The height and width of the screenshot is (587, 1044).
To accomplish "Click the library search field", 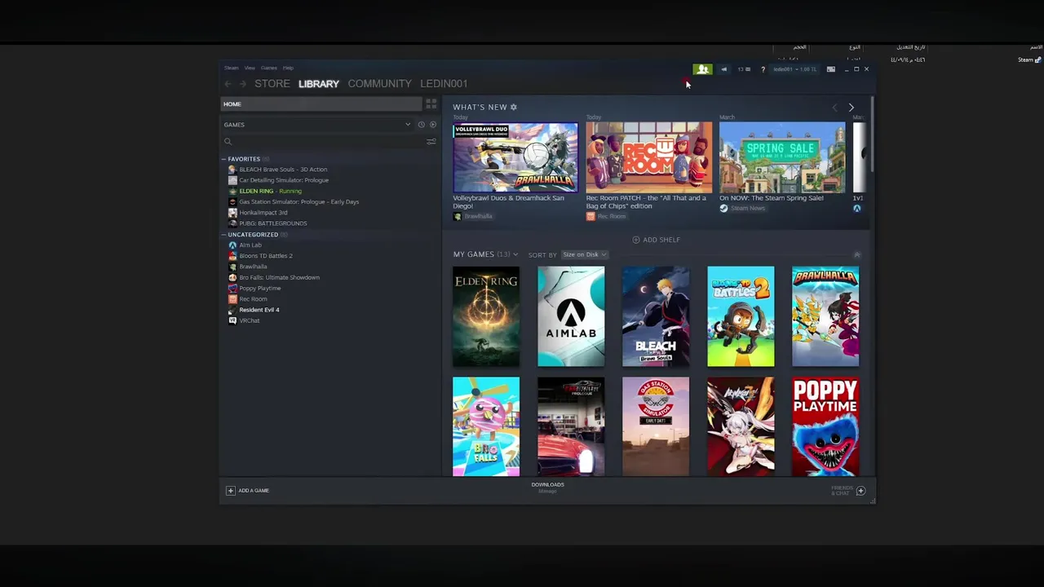I will coord(323,142).
